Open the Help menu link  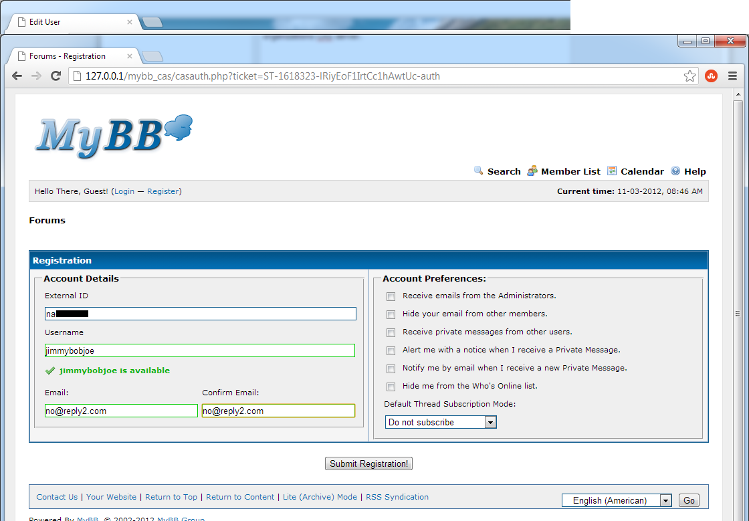click(695, 171)
